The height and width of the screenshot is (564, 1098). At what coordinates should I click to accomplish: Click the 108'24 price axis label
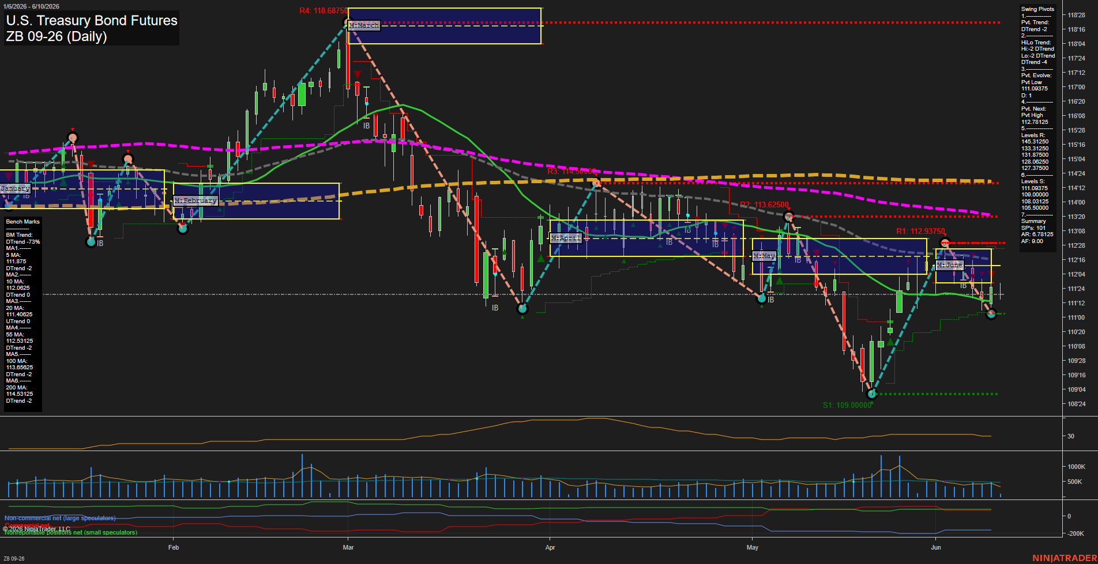pyautogui.click(x=1076, y=404)
